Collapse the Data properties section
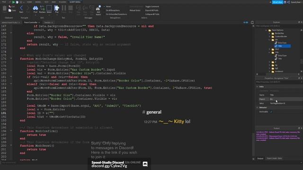The height and width of the screenshot is (170, 303). (x=258, y=87)
